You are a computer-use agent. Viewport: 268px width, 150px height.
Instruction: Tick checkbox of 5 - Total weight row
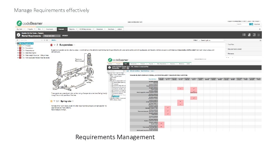tap(22, 55)
